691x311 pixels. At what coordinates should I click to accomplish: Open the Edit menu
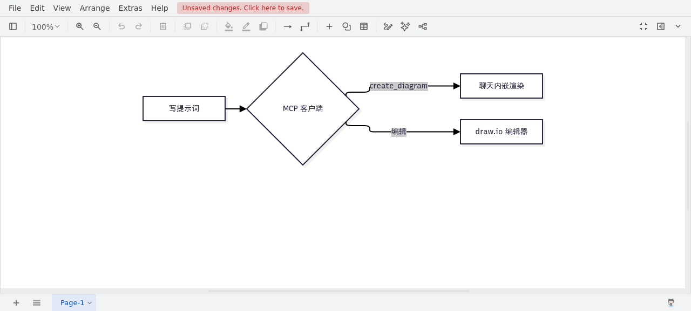pos(37,8)
